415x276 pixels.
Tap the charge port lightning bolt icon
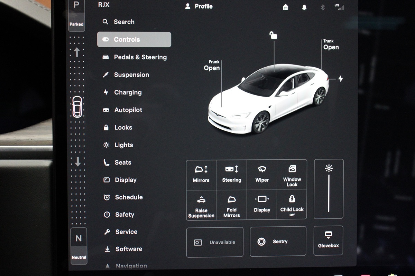click(340, 79)
